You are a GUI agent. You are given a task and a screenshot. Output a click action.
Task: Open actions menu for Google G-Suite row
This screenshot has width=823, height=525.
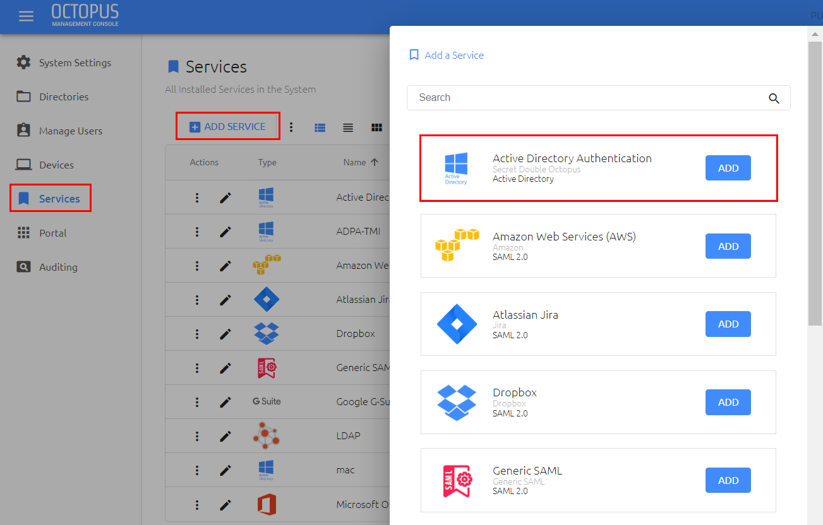coord(197,402)
